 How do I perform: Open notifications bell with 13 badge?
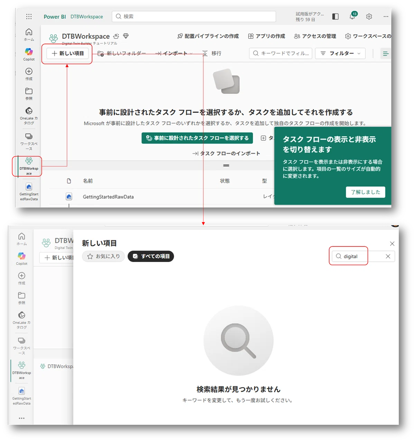click(352, 16)
